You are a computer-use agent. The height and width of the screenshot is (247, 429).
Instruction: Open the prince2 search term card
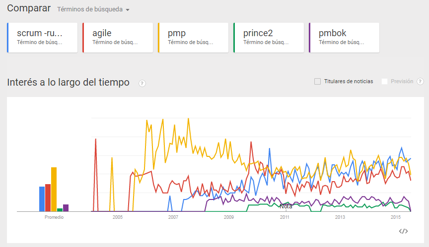click(269, 37)
